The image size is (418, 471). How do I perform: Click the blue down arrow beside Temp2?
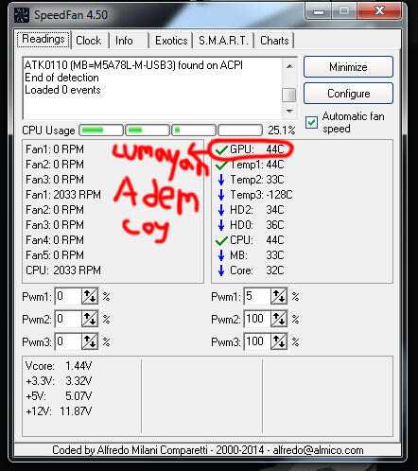tap(221, 180)
